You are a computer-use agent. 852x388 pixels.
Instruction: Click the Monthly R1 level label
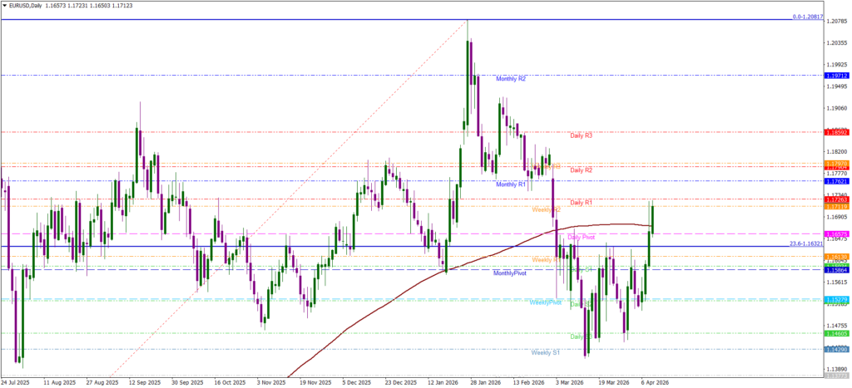coord(510,184)
